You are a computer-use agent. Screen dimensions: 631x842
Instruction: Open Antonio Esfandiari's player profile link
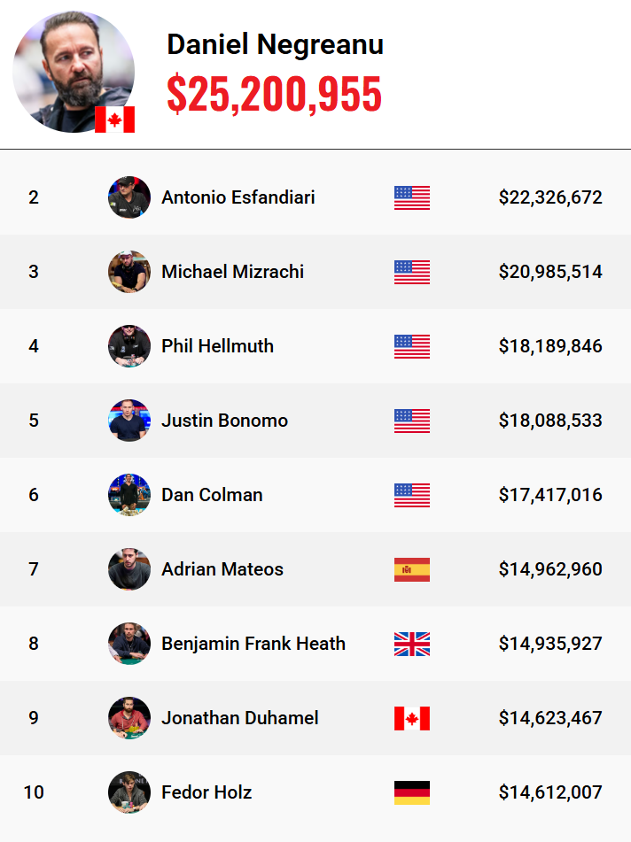238,197
